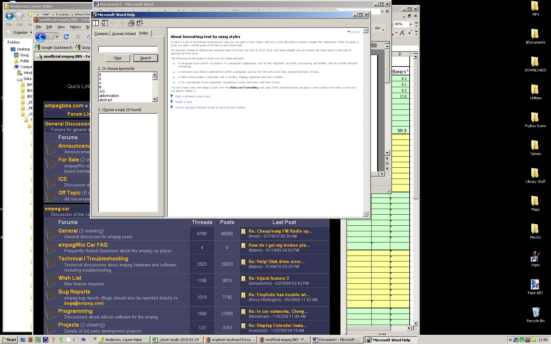Click the strikethrough ABC icon in Word toolbar
Viewport: 551px width, 344px height.
pyautogui.click(x=378, y=29)
